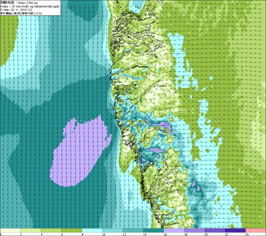Click the 'VT: Mán. 26.11.2018 14Z (+2 h)' line
266x236 pixels.
21,13
